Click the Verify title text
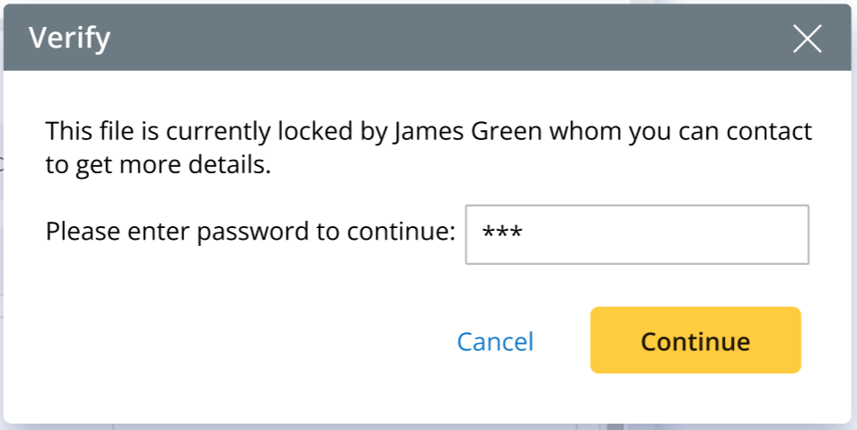Screen dimensions: 857x430 coord(69,39)
